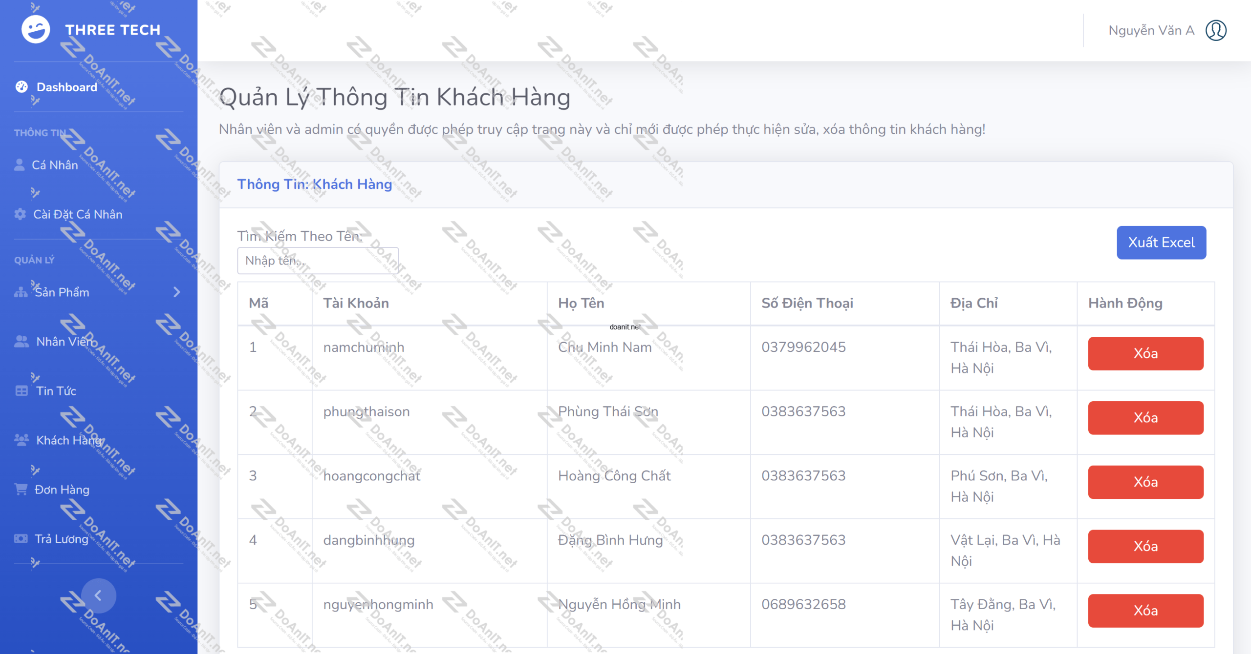
Task: Click the Tin Tức newspaper icon
Action: 22,391
